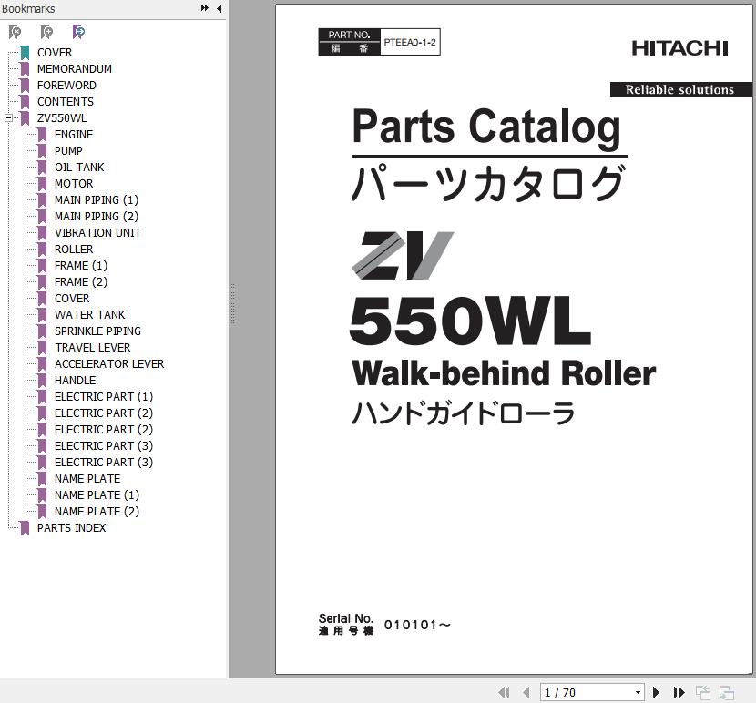Jump to the last page
The width and height of the screenshot is (756, 703).
point(679,692)
